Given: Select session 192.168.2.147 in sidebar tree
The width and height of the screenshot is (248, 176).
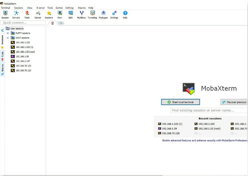Looking at the screenshot, I should (x=23, y=61).
